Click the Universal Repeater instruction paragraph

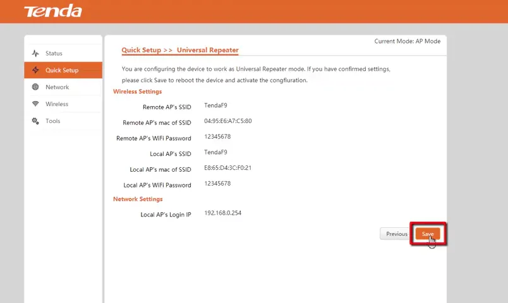pos(256,74)
